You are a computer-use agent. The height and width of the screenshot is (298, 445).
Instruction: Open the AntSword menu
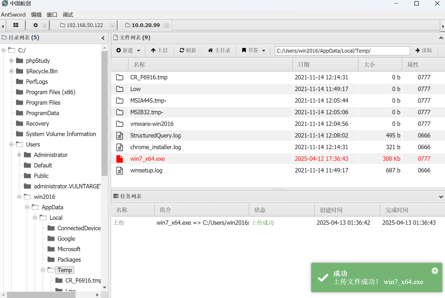click(x=13, y=15)
